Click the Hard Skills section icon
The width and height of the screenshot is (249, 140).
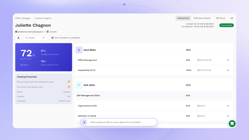[79, 50]
